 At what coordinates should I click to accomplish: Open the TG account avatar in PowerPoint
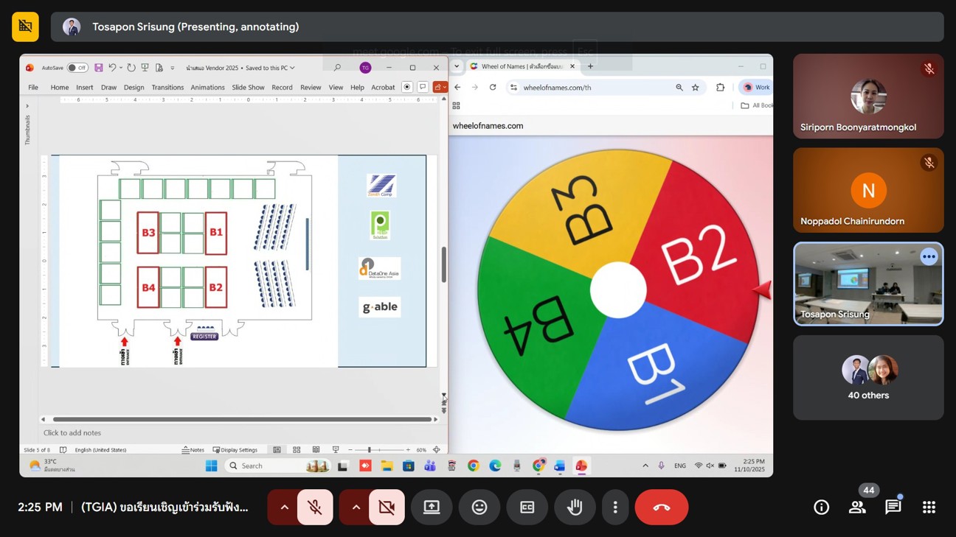point(365,68)
